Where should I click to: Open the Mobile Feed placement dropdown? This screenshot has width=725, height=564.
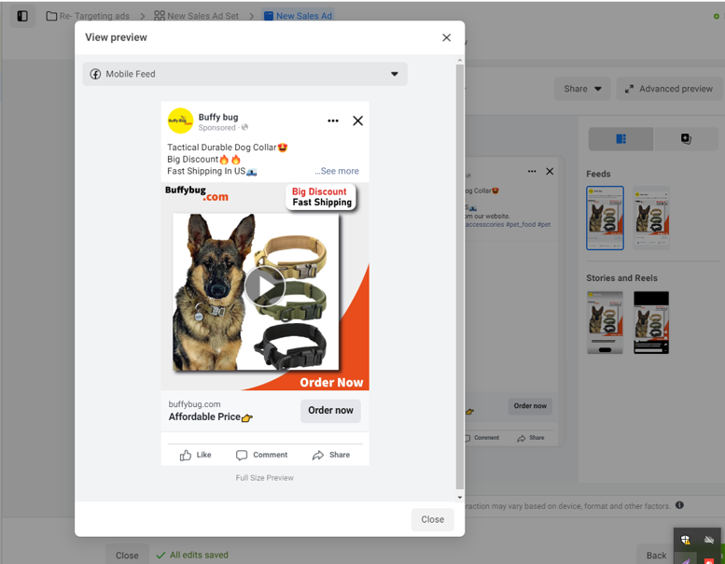(x=244, y=74)
